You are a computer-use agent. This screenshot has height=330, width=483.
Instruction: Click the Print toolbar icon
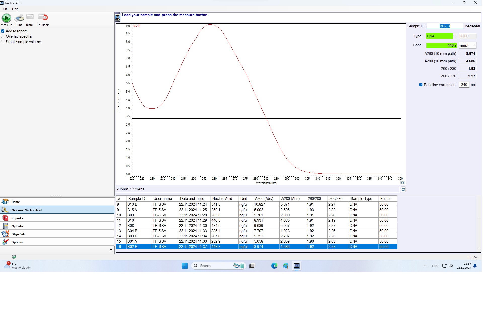19,18
